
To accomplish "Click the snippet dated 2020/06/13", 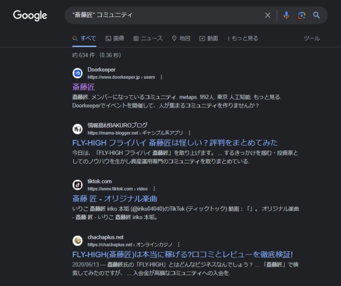I will [185, 269].
